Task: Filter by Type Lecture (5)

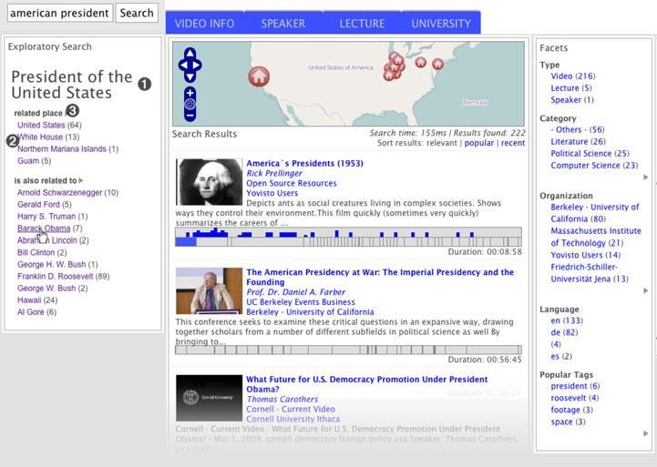Action: coord(571,88)
